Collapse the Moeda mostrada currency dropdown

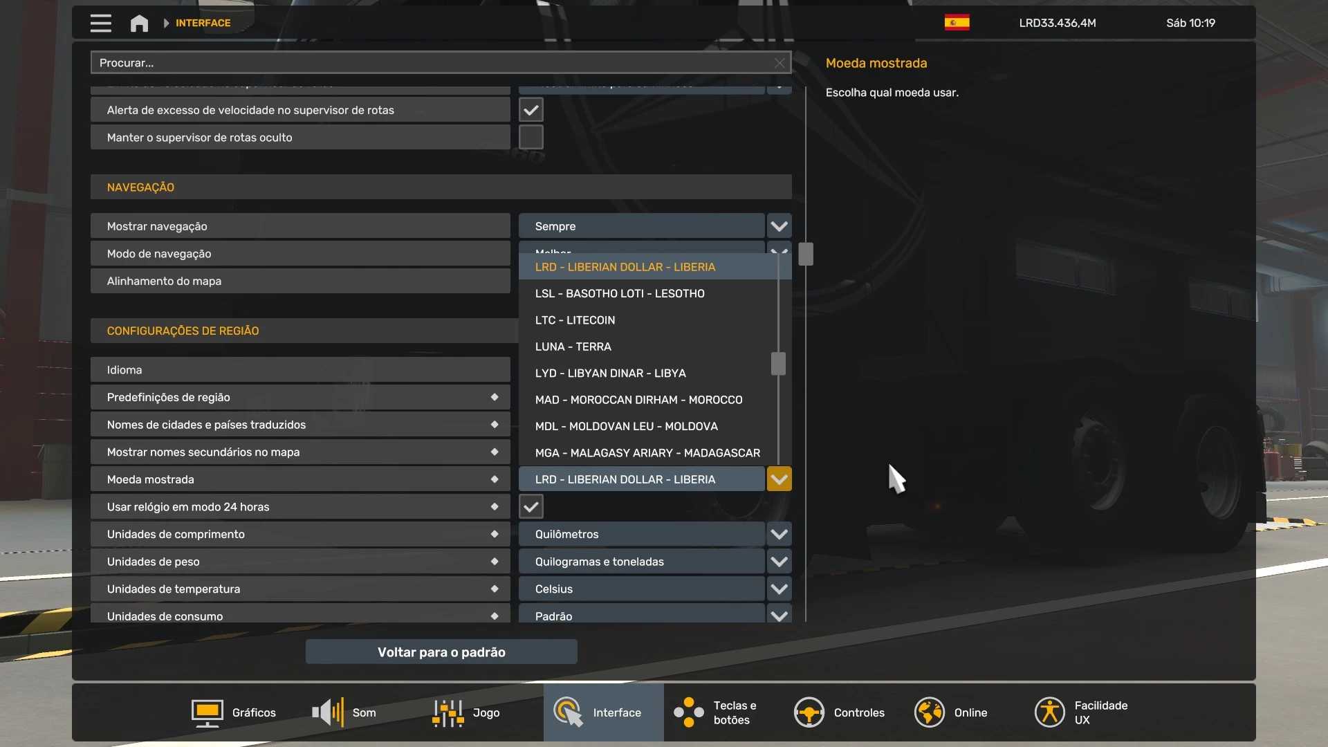779,479
